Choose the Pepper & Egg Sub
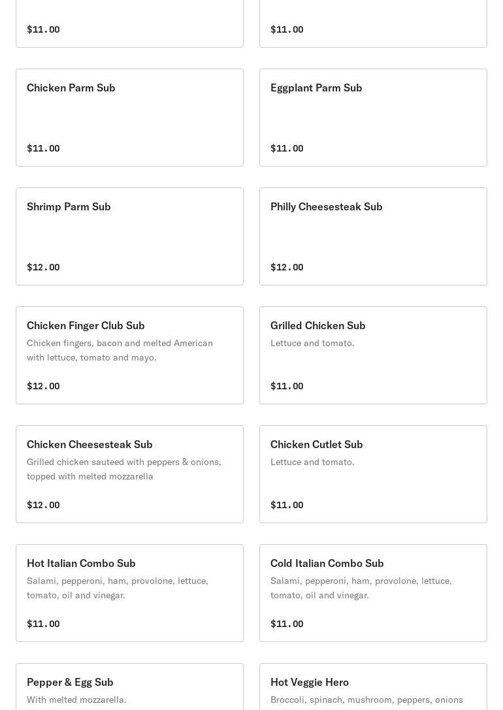The image size is (503, 710). pos(70,682)
